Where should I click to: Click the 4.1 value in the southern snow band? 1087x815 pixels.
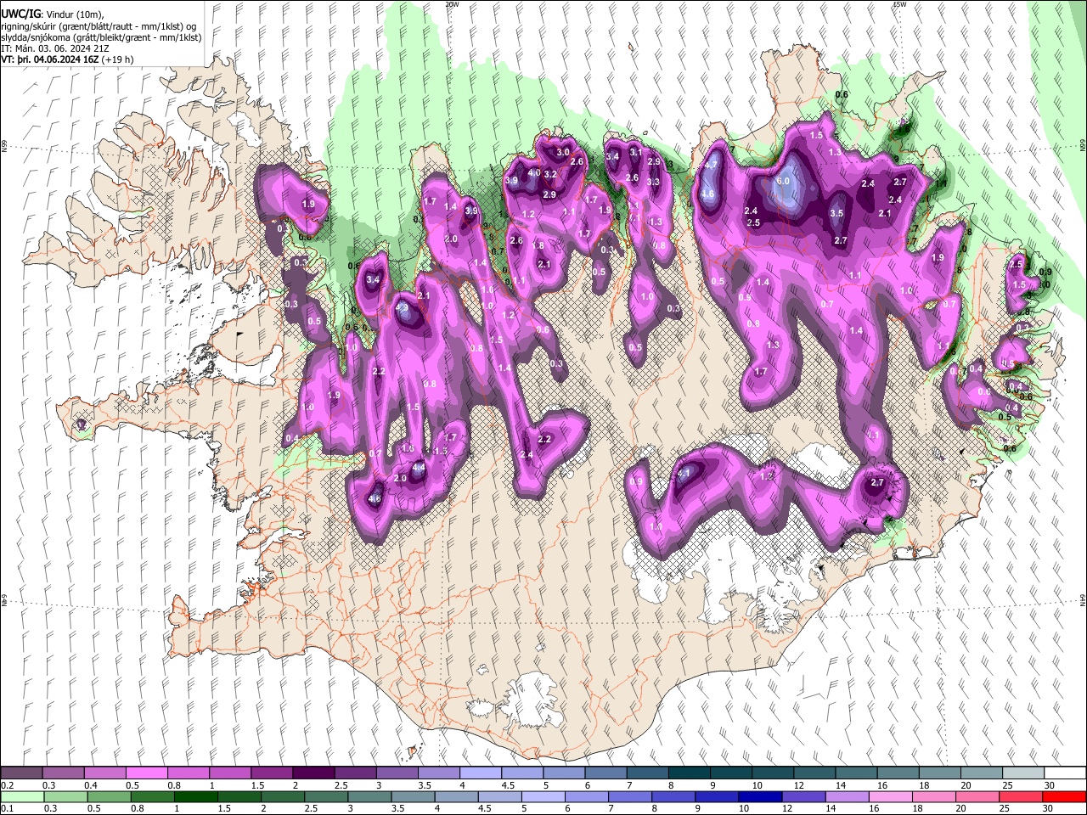[685, 474]
